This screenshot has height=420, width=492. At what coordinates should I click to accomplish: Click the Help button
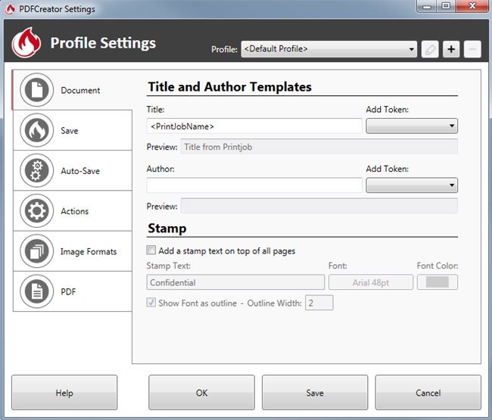point(64,393)
